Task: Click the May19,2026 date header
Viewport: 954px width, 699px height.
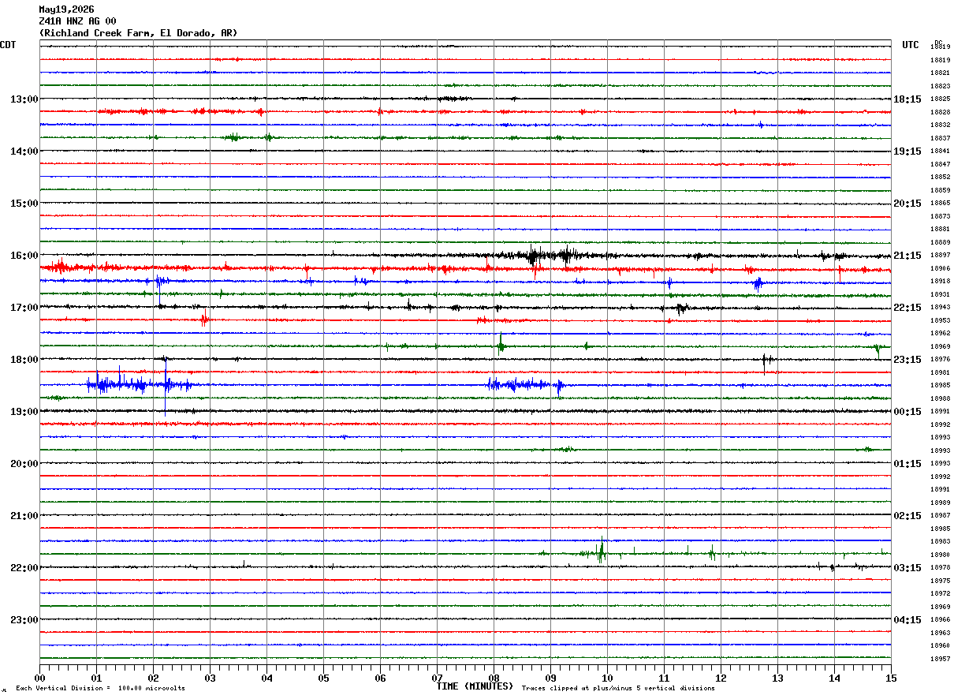Action: (x=66, y=9)
